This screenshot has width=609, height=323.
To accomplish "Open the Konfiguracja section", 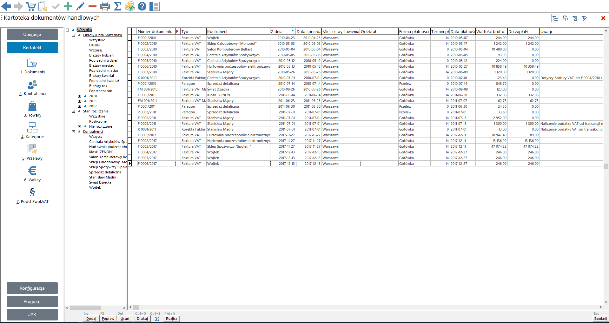I will (32, 288).
